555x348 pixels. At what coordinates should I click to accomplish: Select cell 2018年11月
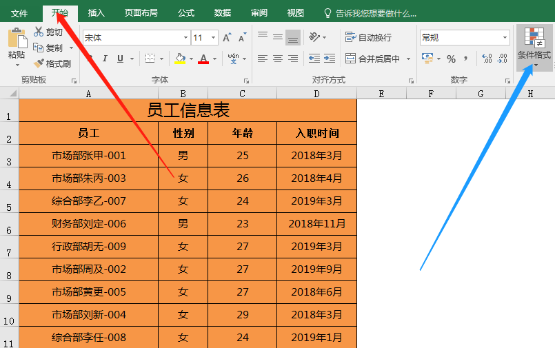point(316,224)
